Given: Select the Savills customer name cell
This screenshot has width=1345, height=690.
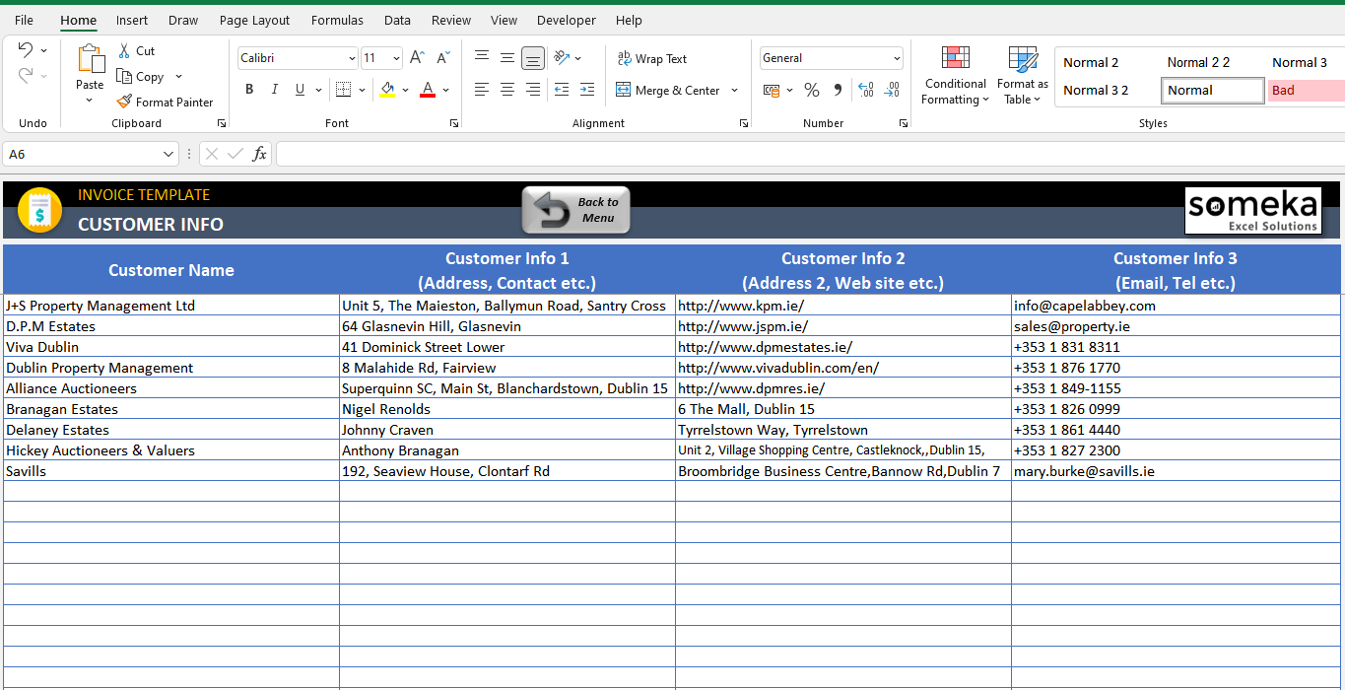Looking at the screenshot, I should [171, 471].
